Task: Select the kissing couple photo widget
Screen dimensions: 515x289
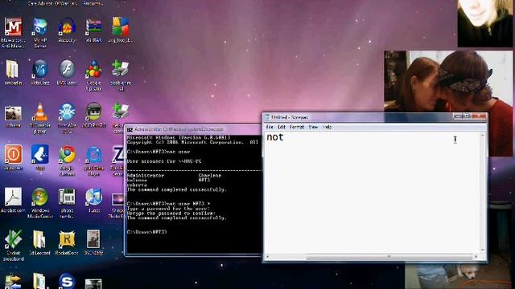Action: pos(448,81)
